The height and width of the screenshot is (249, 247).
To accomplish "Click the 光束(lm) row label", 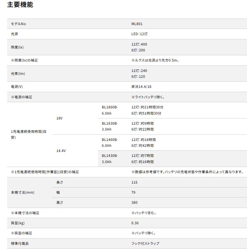I will click(18, 74).
